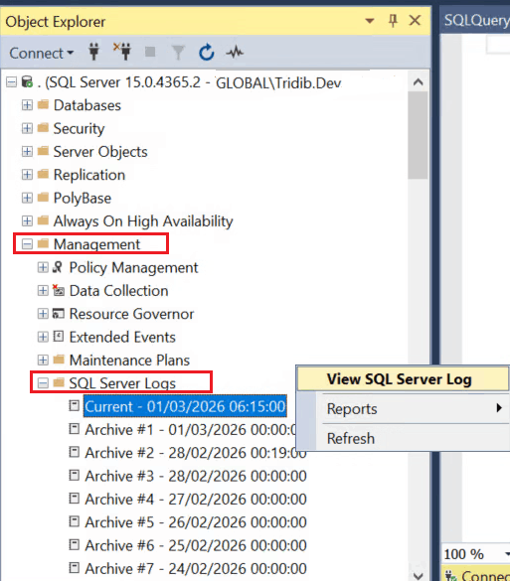
Task: Click the Extended Events icon
Action: (x=59, y=337)
